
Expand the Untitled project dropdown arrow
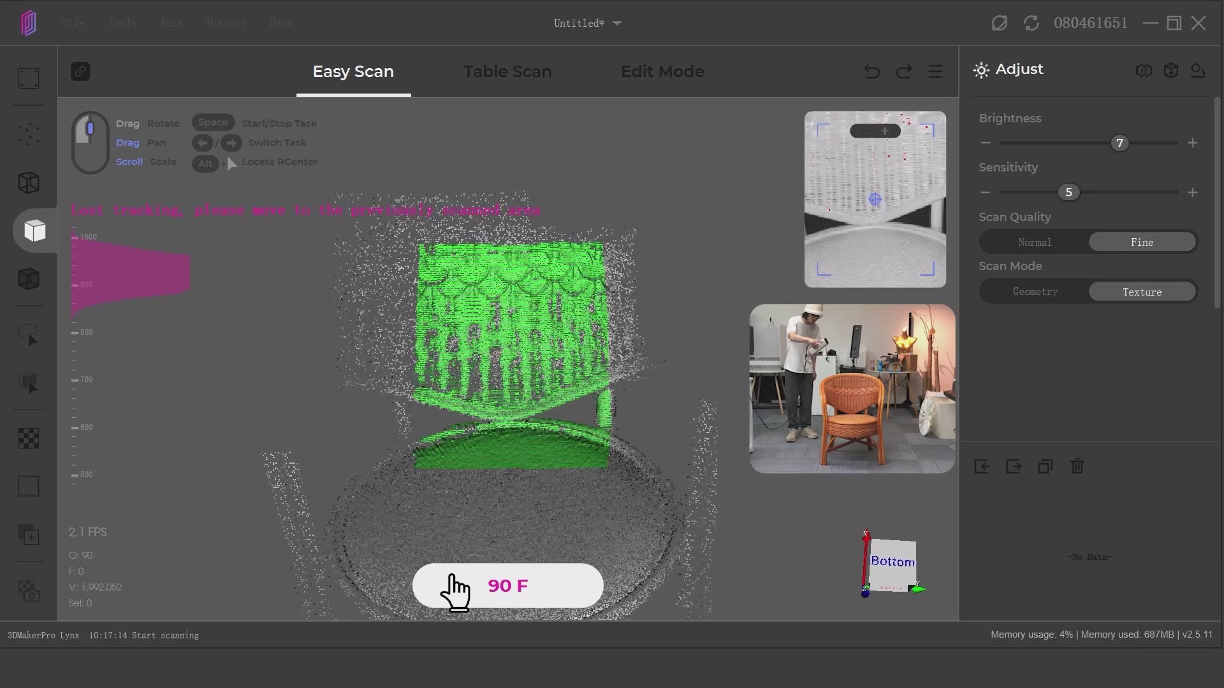(x=616, y=24)
